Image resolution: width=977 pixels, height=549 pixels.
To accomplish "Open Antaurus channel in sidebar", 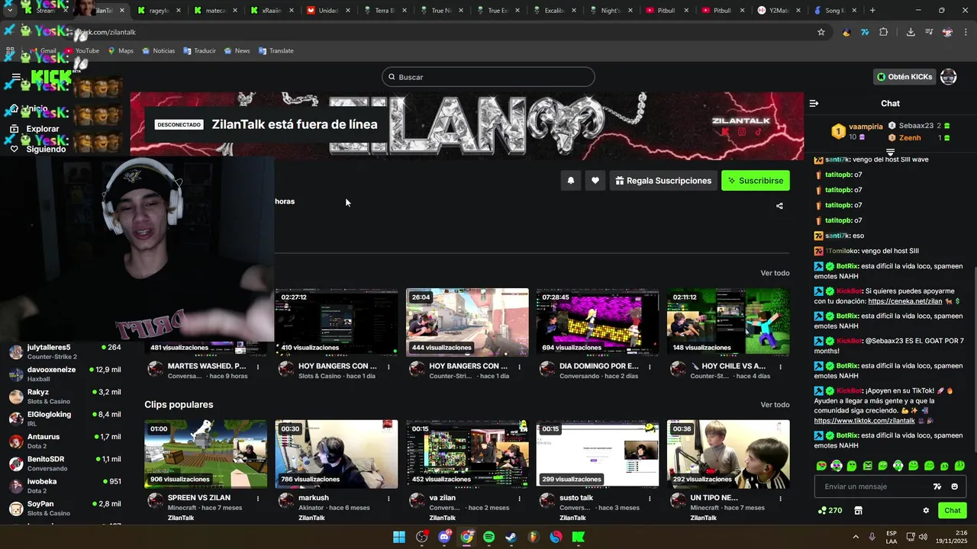I will point(65,441).
